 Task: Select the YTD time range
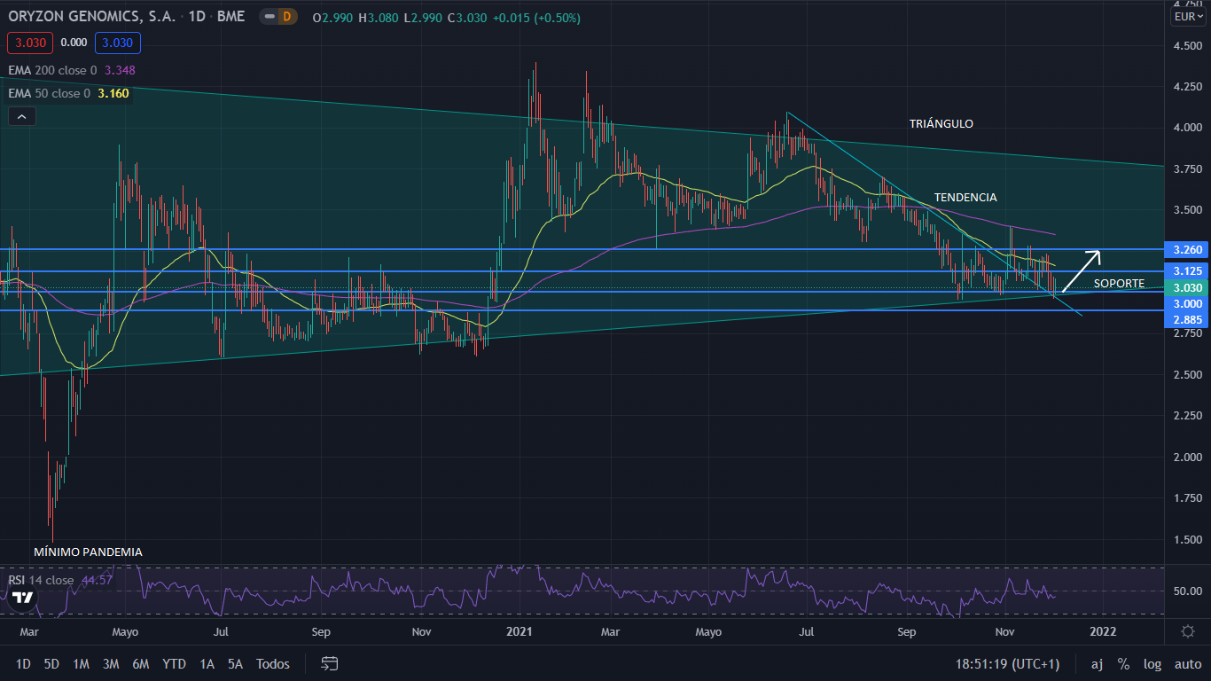pyautogui.click(x=174, y=663)
